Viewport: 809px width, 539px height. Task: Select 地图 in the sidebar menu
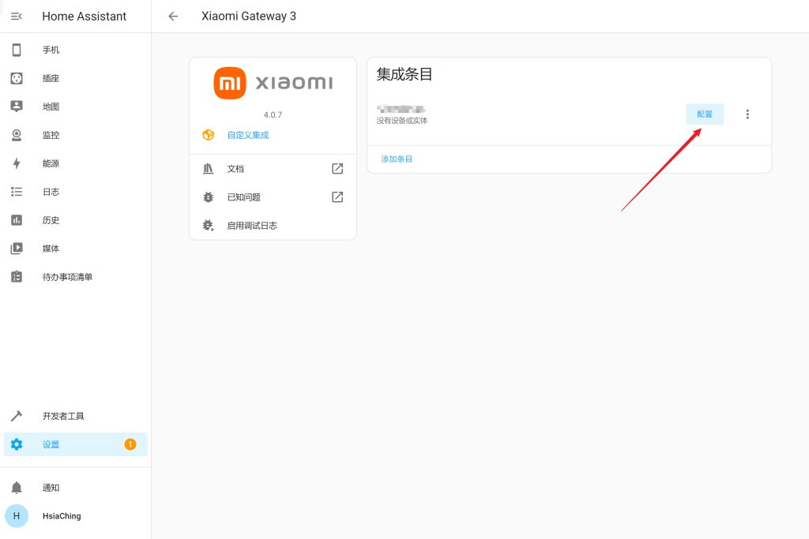[76, 107]
